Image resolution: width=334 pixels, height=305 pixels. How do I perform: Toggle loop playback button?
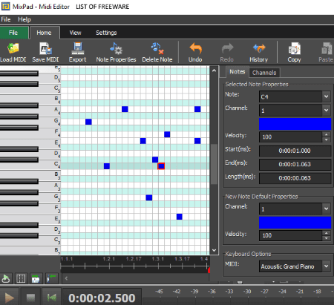[x=6, y=278]
